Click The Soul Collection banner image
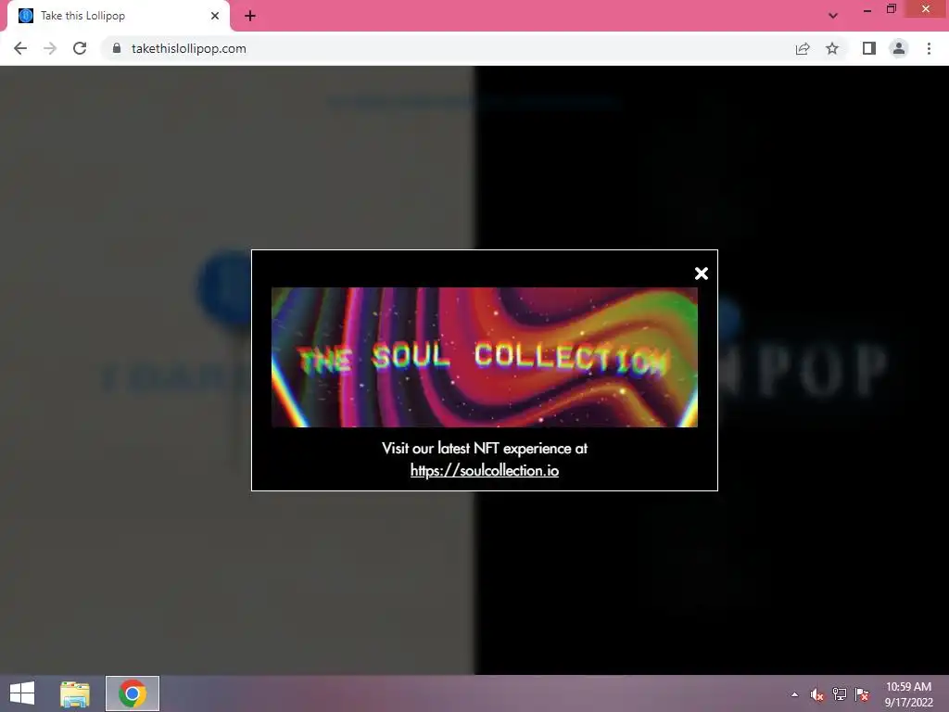 click(484, 357)
